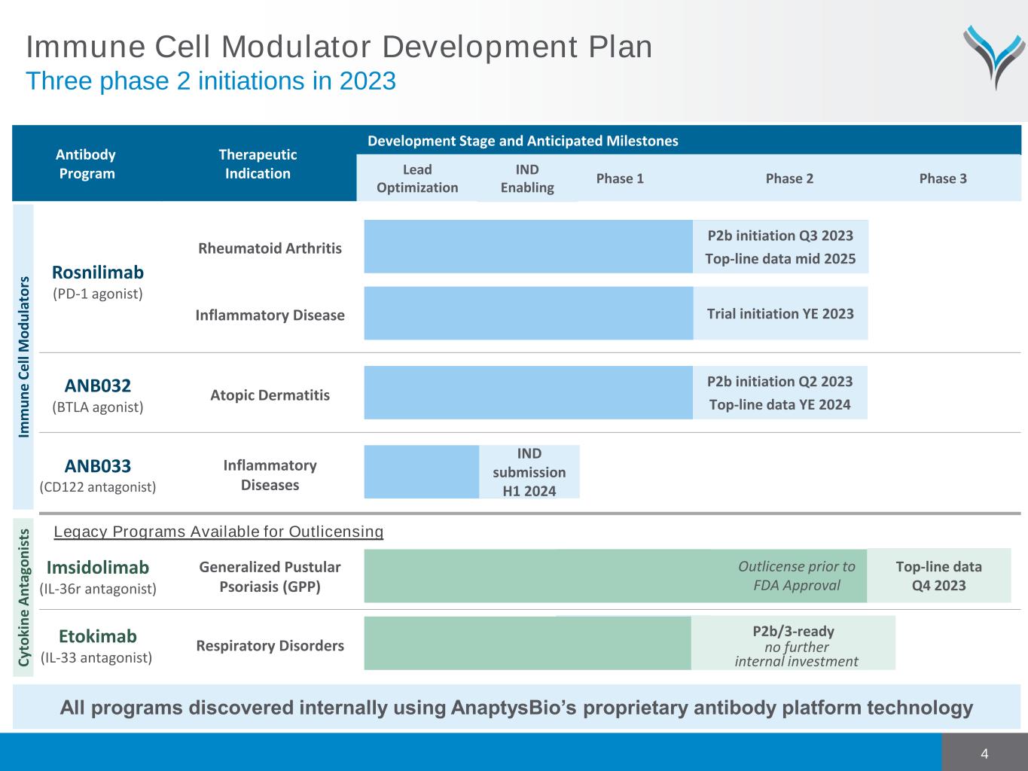
Task: Click the '(IL-33 antagonist)' label
Action: pyautogui.click(x=96, y=658)
